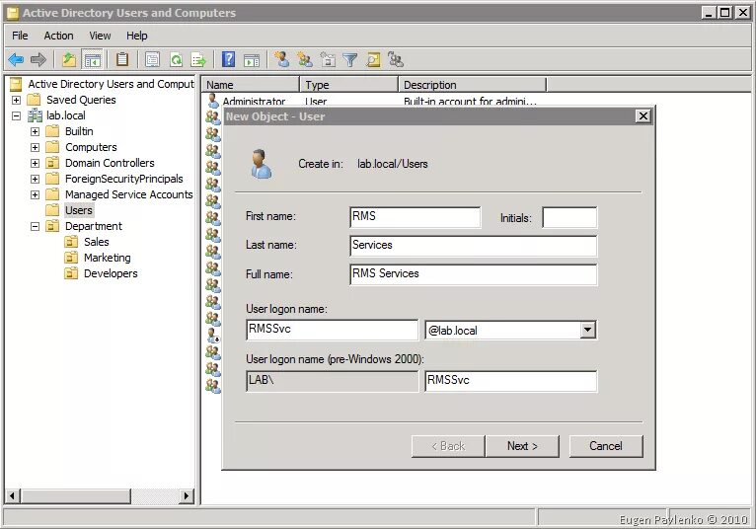Viewport: 756px width, 529px height.
Task: Select the Administrator row in the list
Action: [x=371, y=102]
